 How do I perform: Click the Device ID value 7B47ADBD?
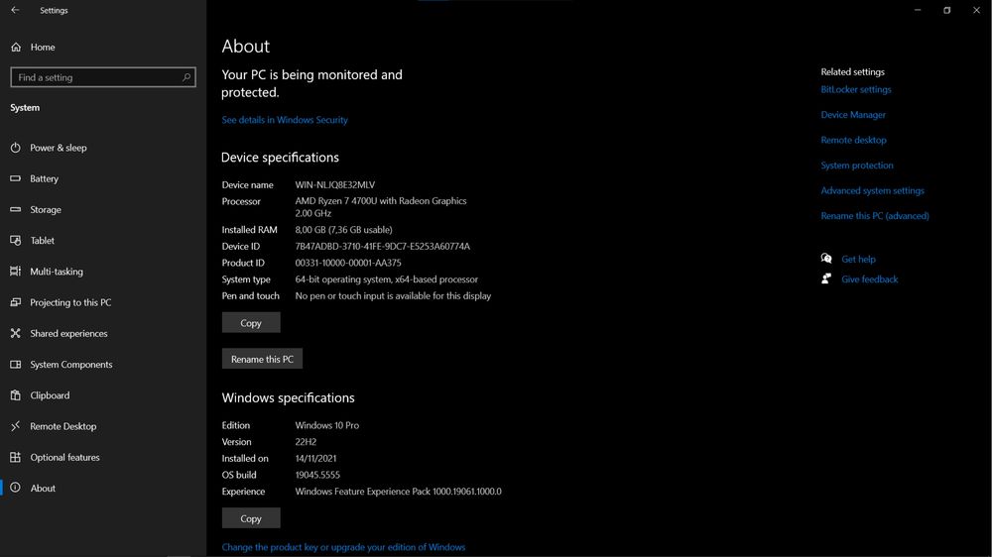click(382, 246)
